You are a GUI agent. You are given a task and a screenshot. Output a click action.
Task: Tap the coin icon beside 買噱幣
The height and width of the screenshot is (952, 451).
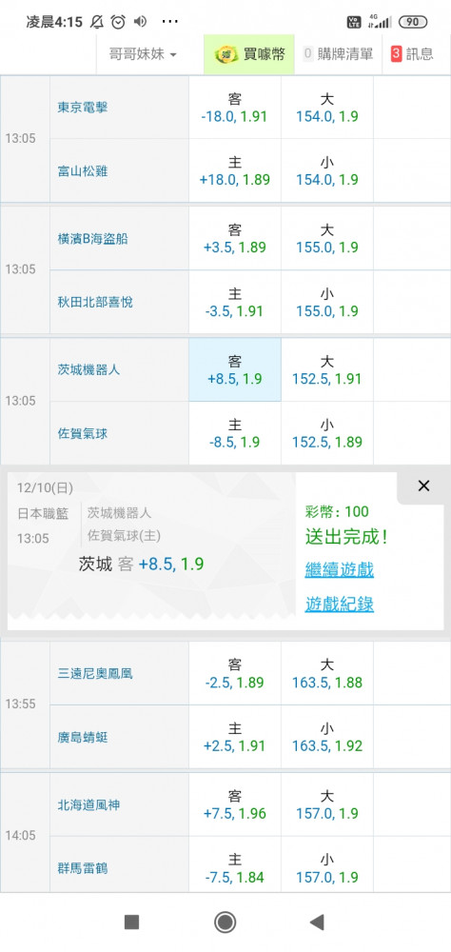point(226,54)
